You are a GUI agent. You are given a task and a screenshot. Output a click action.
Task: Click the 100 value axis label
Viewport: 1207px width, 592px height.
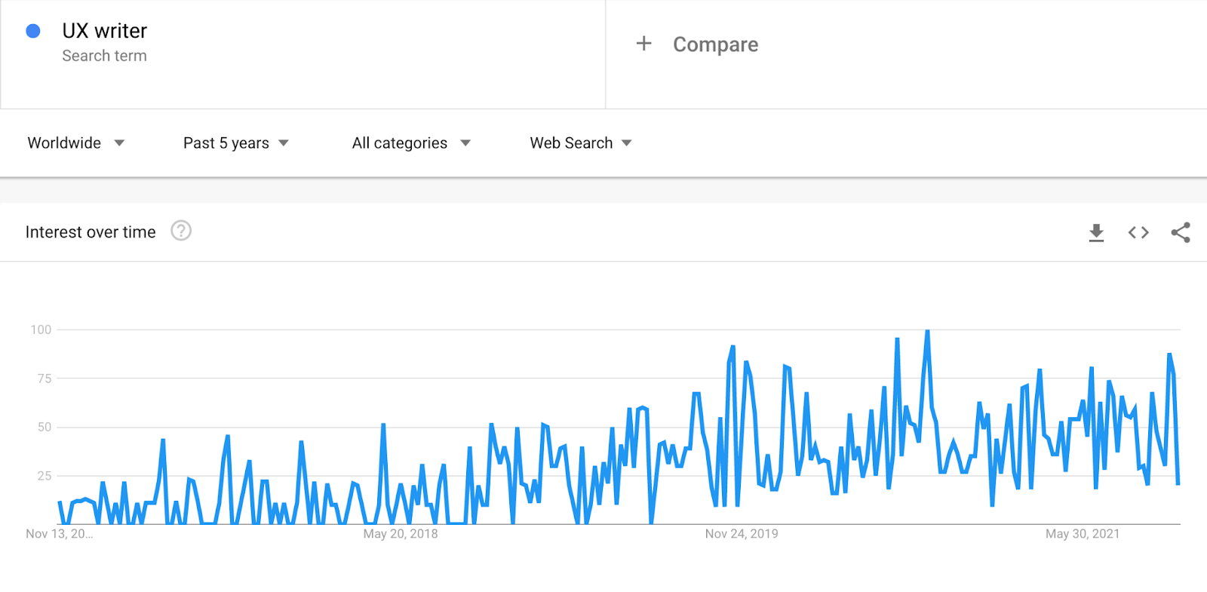pyautogui.click(x=41, y=330)
